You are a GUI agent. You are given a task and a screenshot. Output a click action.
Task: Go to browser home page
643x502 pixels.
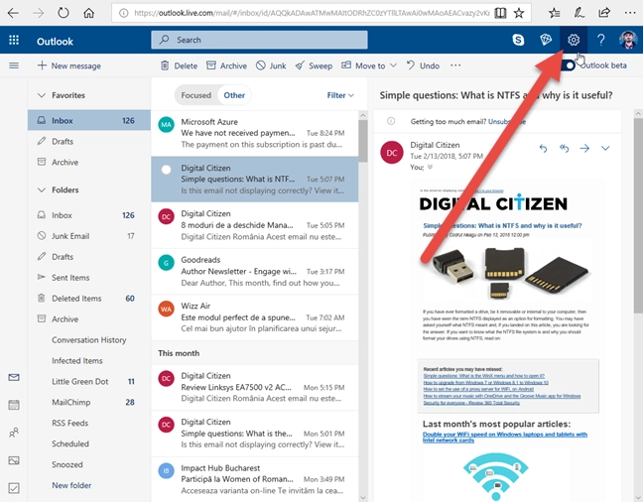pyautogui.click(x=88, y=13)
